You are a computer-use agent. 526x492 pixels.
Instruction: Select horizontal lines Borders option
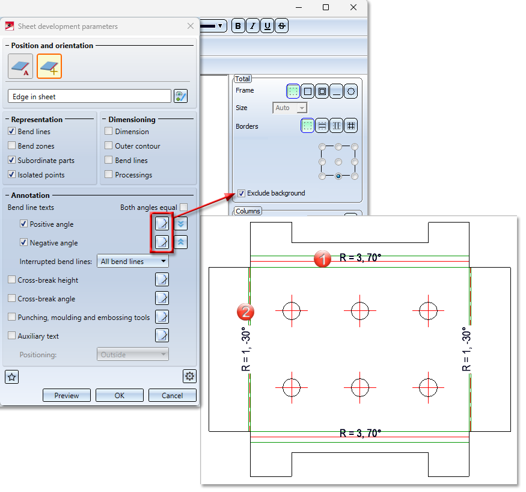tap(322, 126)
